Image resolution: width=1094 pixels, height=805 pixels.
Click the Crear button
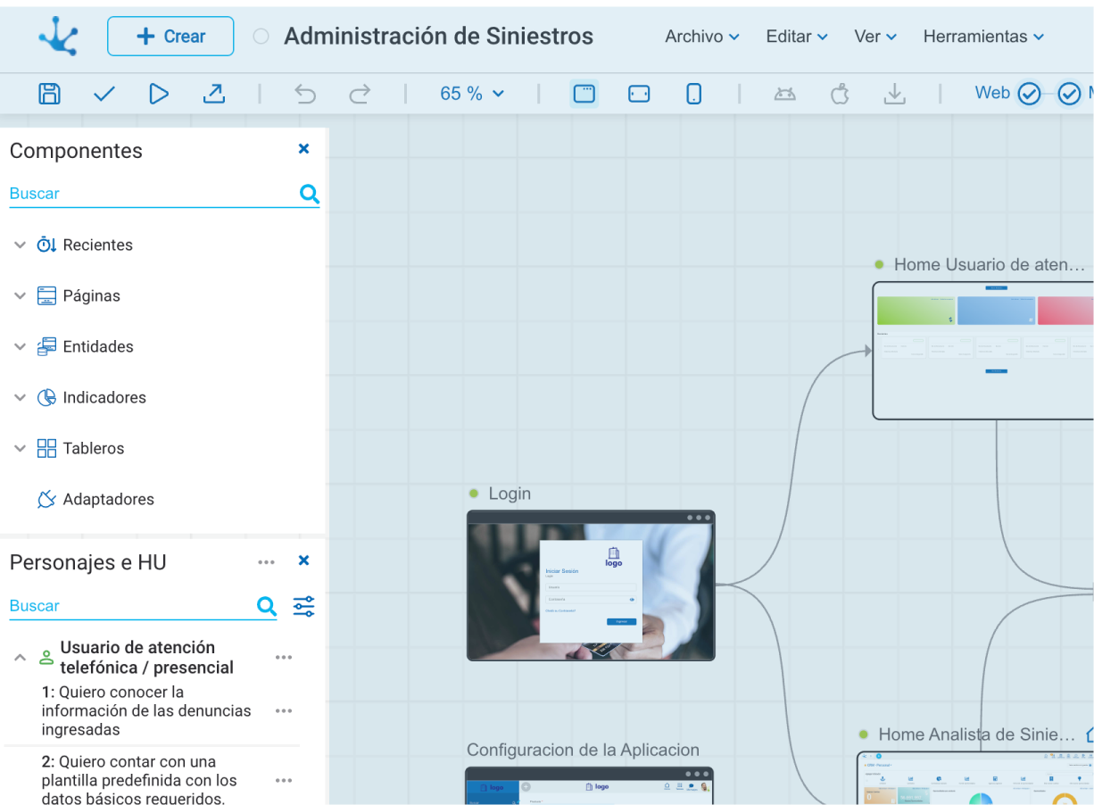pos(170,37)
